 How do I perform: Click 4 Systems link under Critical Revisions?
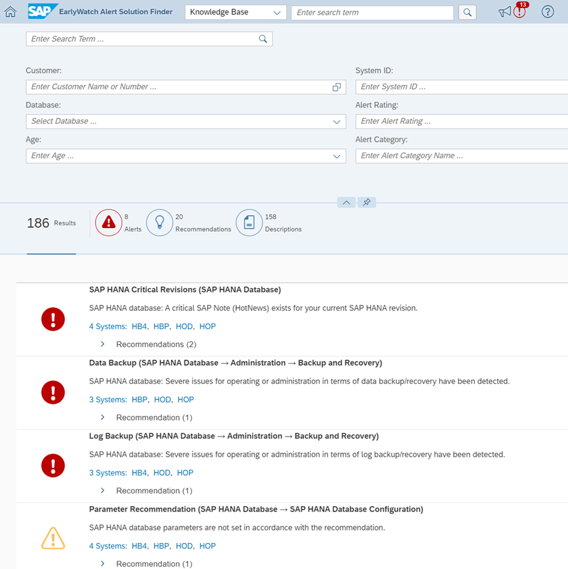(x=108, y=326)
